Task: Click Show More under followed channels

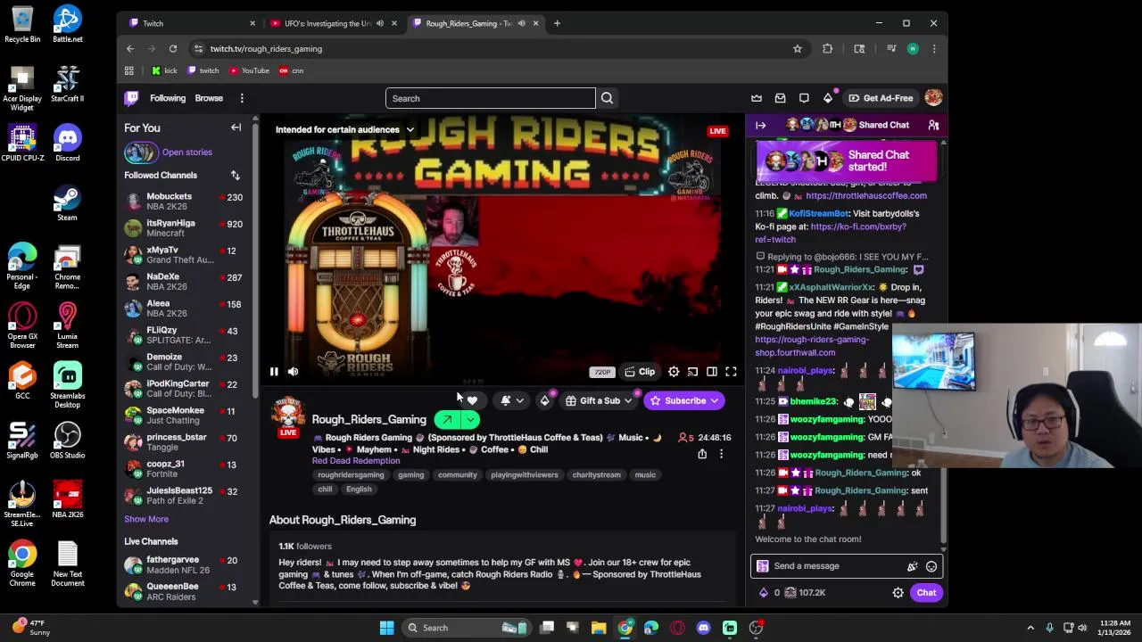Action: tap(146, 519)
